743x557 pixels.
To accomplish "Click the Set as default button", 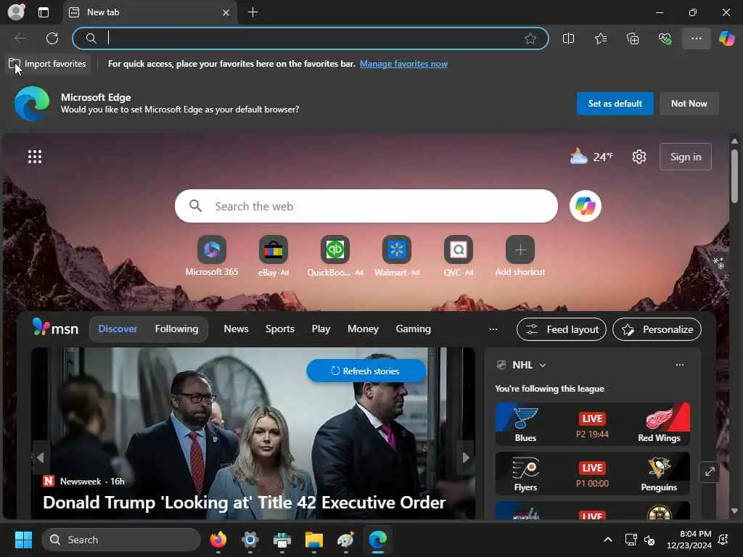I will (x=615, y=104).
